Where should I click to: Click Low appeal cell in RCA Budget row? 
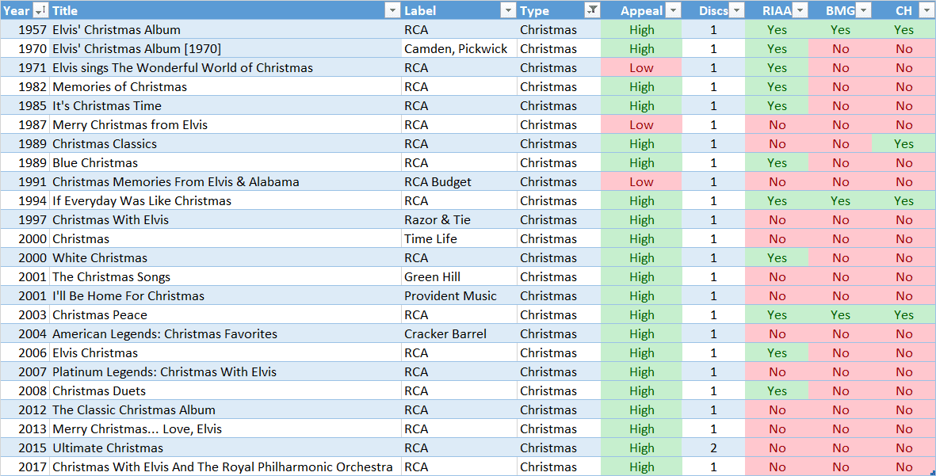pyautogui.click(x=641, y=182)
